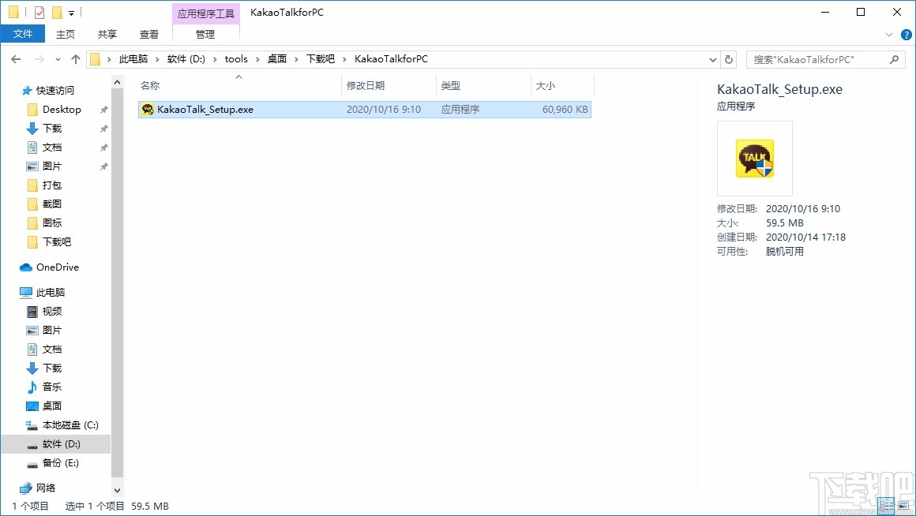The image size is (916, 516).
Task: Open the 打包 folder
Action: 52,185
